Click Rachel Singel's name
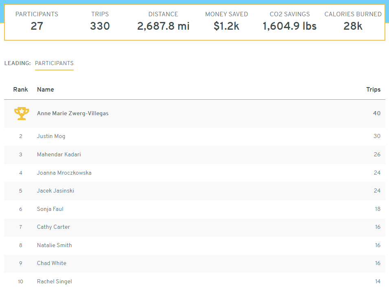The height and width of the screenshot is (287, 389). click(54, 282)
